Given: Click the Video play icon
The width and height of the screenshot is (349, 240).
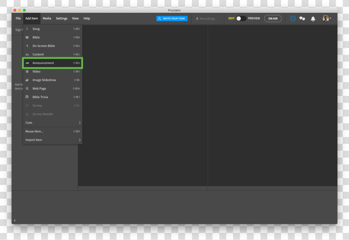Looking at the screenshot, I should [x=27, y=71].
